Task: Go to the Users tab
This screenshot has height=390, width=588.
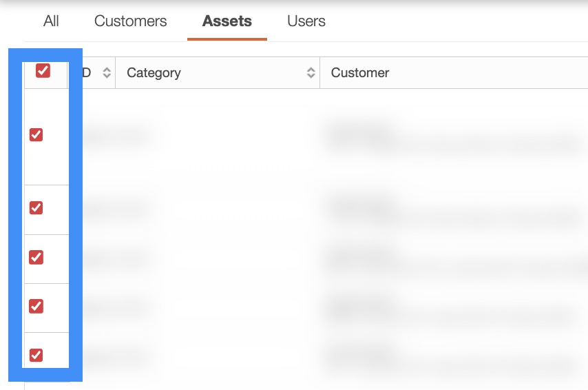Action: coord(306,21)
